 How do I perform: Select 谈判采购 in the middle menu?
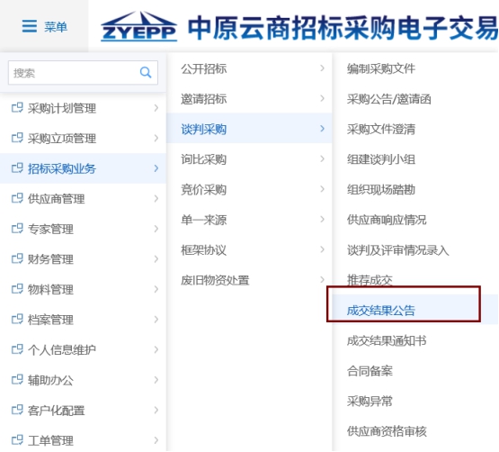(x=249, y=129)
